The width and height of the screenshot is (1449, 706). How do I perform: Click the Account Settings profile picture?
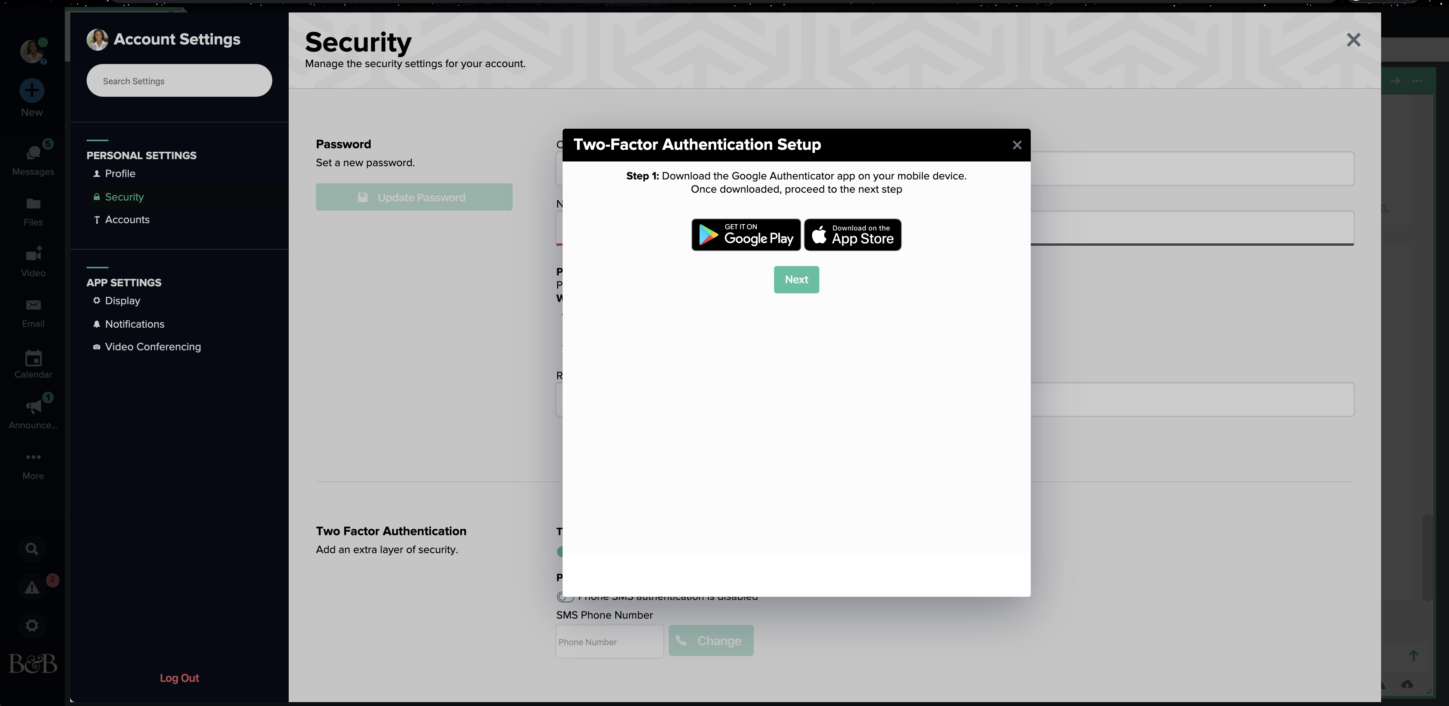click(97, 39)
